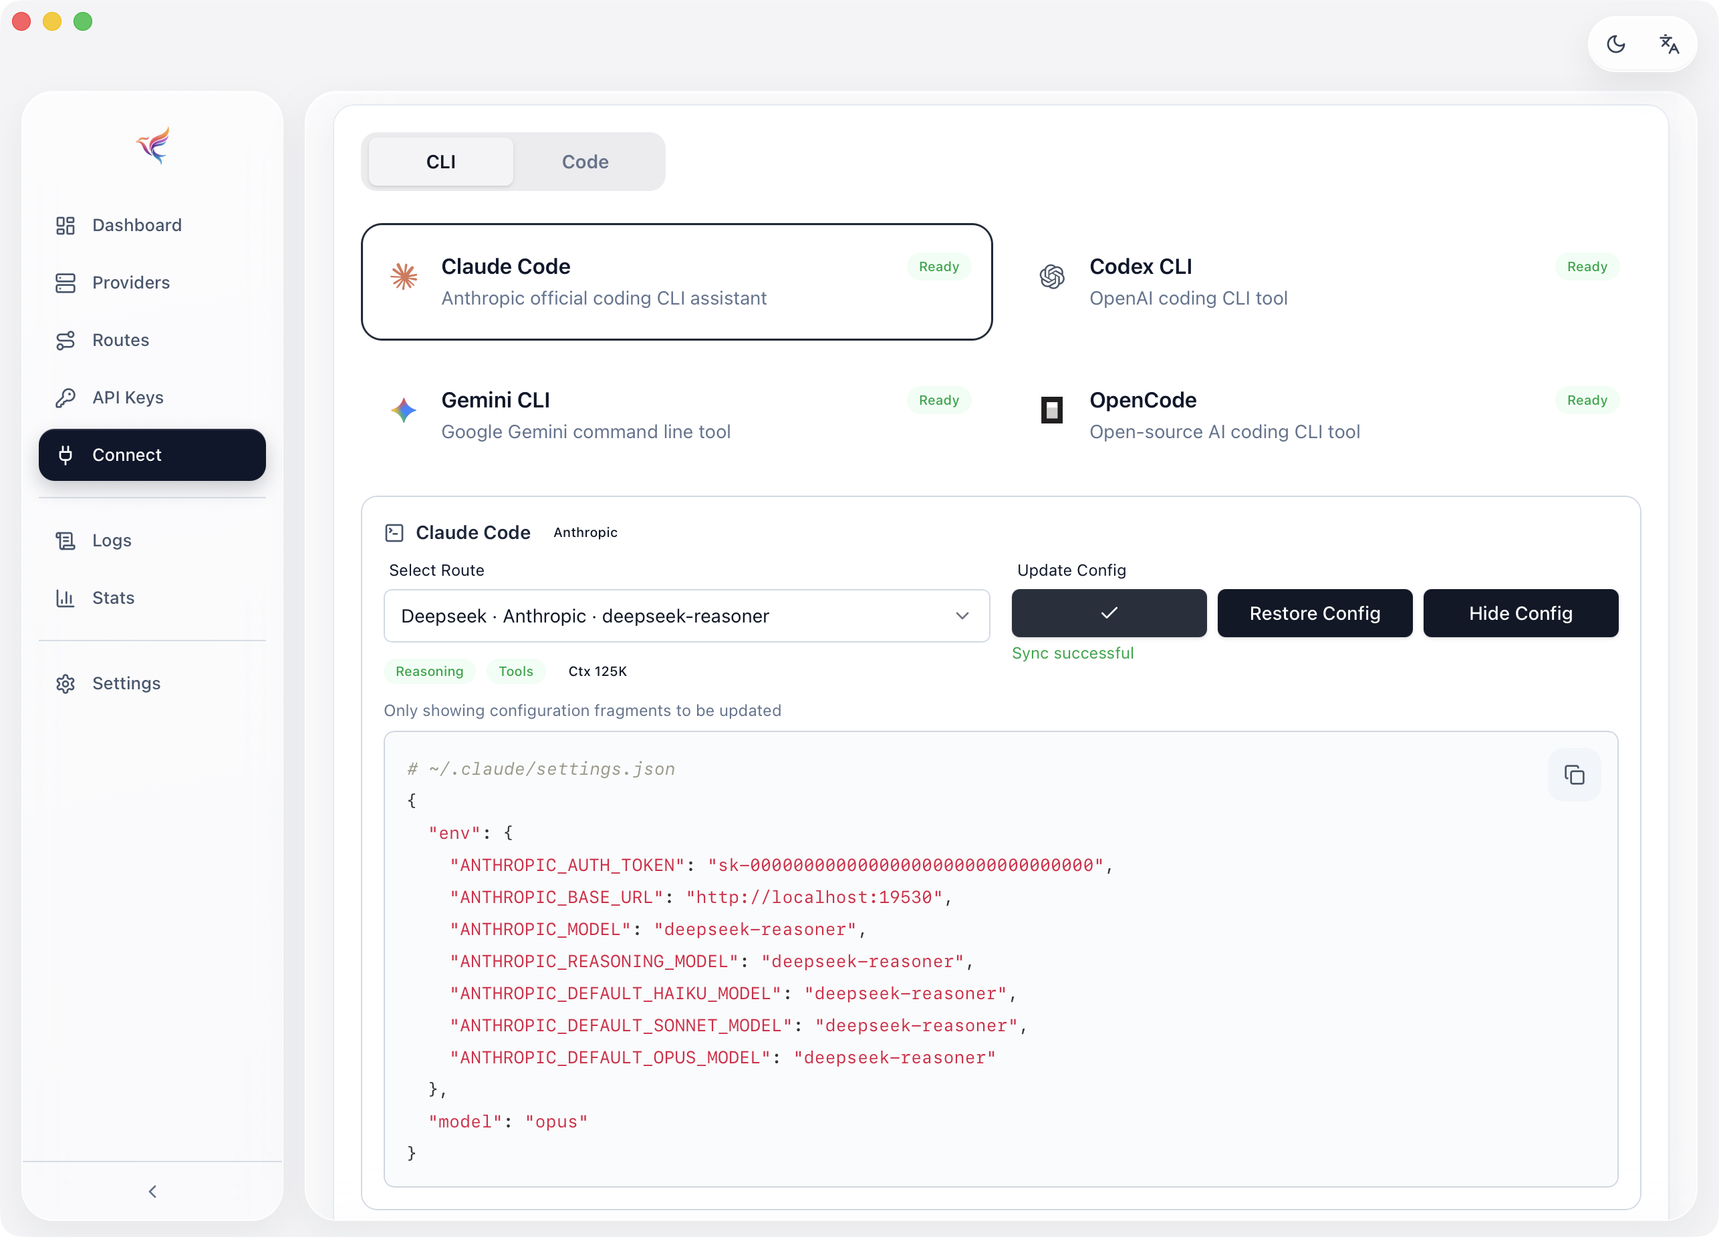This screenshot has height=1237, width=1719.
Task: Click the Tools capability tag
Action: (516, 671)
